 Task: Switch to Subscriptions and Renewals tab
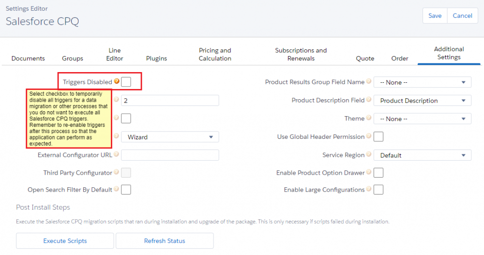301,54
